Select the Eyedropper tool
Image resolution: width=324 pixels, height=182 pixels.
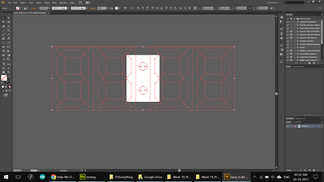(4, 59)
